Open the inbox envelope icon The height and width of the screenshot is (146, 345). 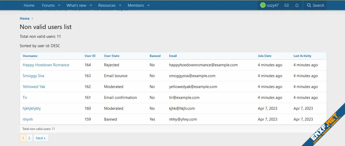point(287,5)
